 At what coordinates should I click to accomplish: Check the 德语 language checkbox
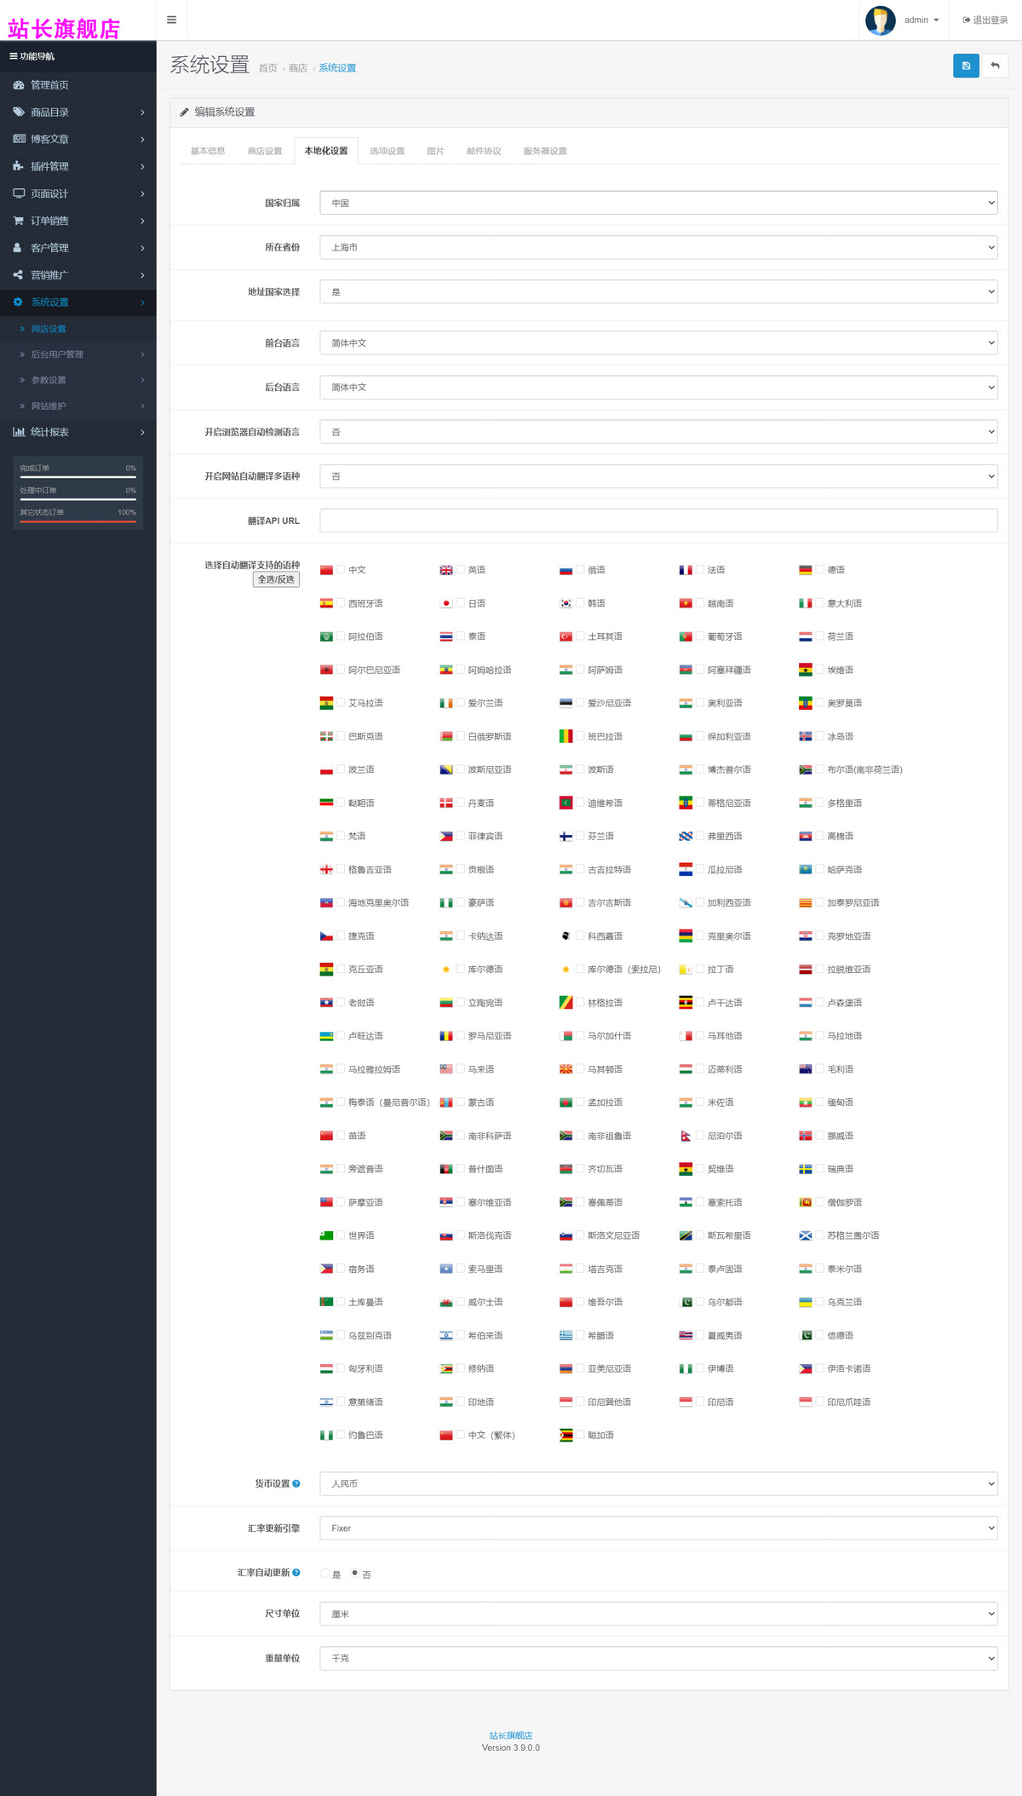[820, 569]
